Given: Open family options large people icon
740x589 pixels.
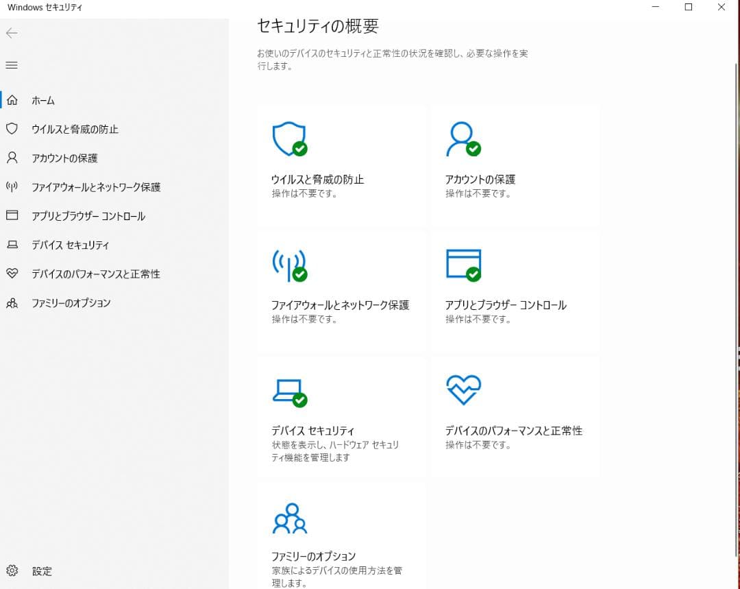Looking at the screenshot, I should click(x=290, y=518).
